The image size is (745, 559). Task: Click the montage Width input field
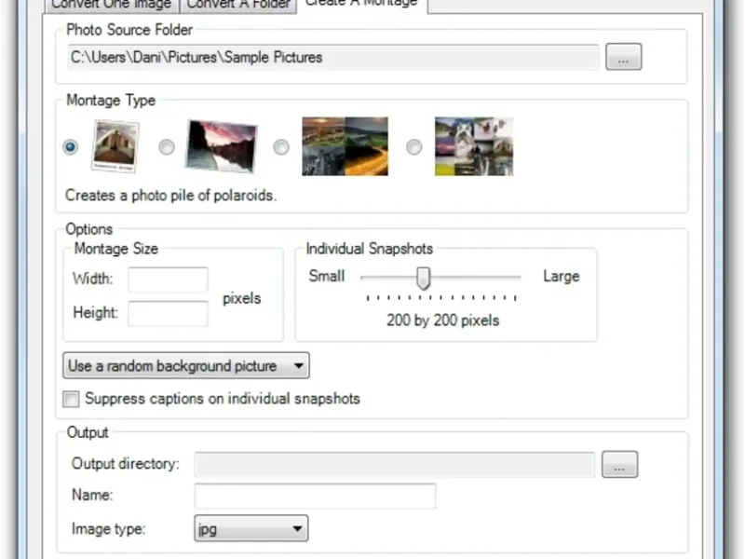pos(168,279)
